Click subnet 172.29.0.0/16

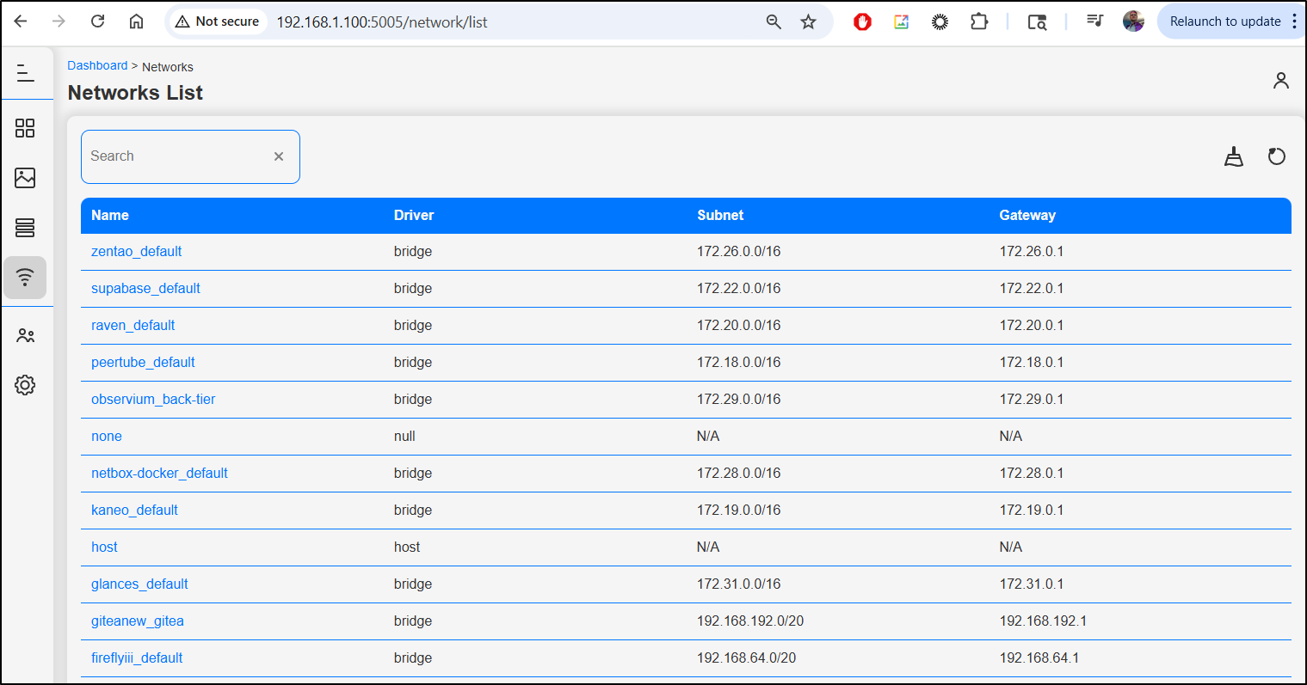[739, 399]
